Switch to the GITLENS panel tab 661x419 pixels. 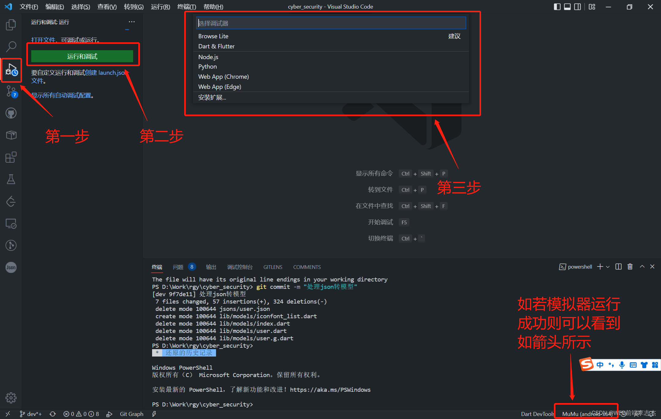pos(273,267)
